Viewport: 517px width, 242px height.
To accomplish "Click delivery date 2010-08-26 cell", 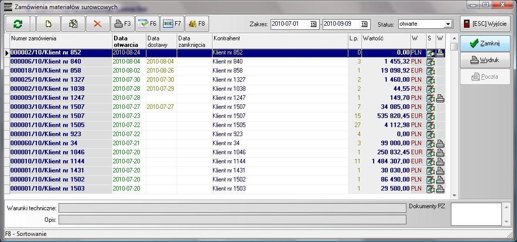I will 162,71.
